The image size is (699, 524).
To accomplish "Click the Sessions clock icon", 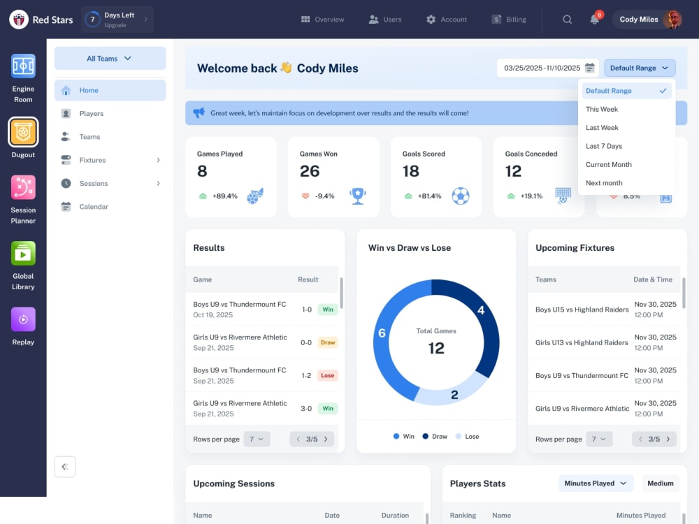I will pos(66,183).
